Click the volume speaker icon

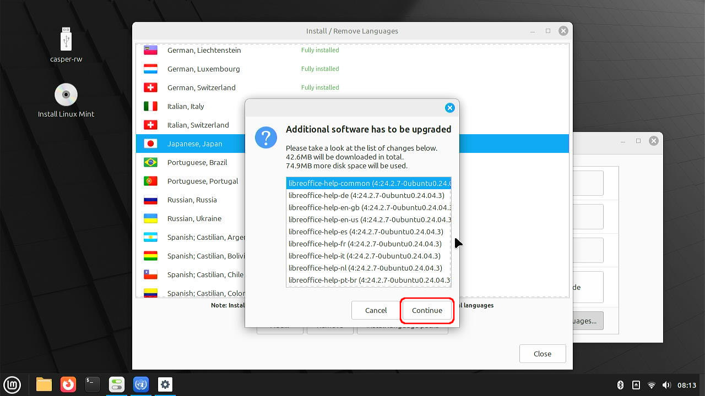click(666, 385)
